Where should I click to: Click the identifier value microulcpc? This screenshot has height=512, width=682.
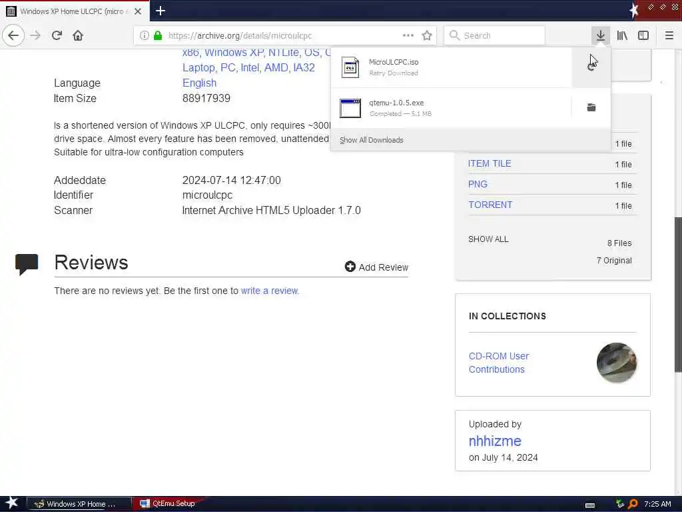pos(208,195)
